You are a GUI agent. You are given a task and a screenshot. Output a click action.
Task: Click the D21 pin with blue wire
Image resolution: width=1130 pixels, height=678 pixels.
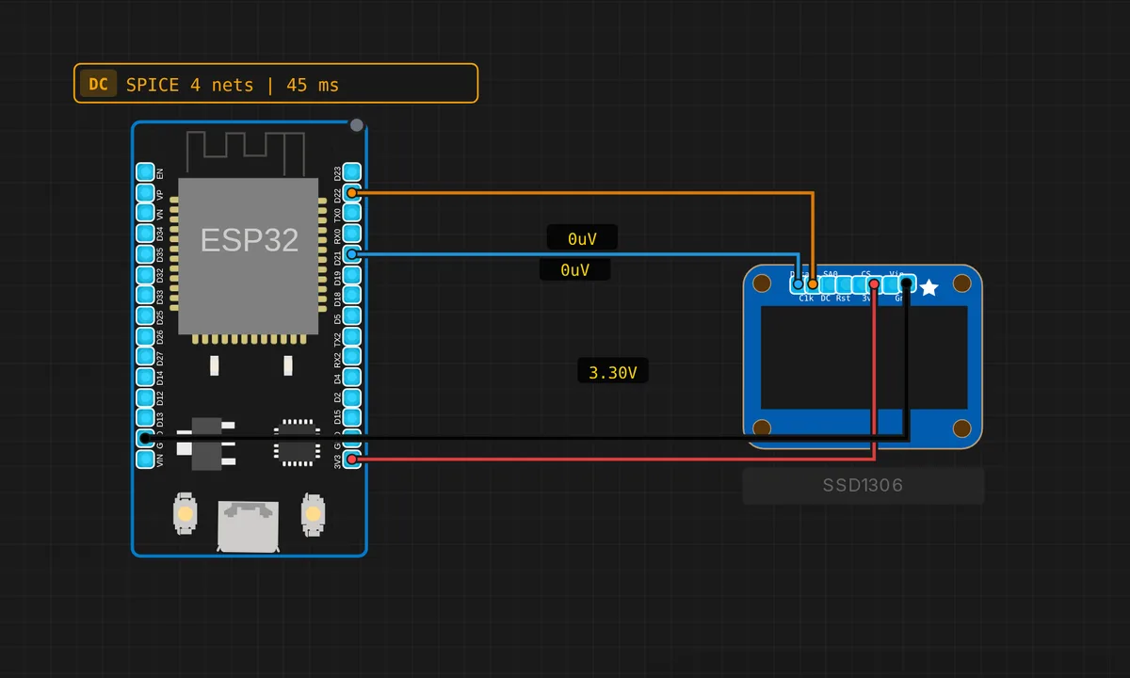tap(351, 254)
